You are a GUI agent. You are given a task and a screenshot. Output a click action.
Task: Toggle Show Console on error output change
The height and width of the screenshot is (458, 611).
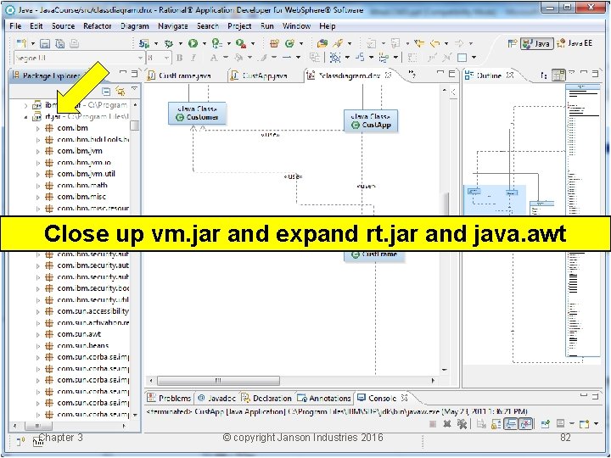525,424
